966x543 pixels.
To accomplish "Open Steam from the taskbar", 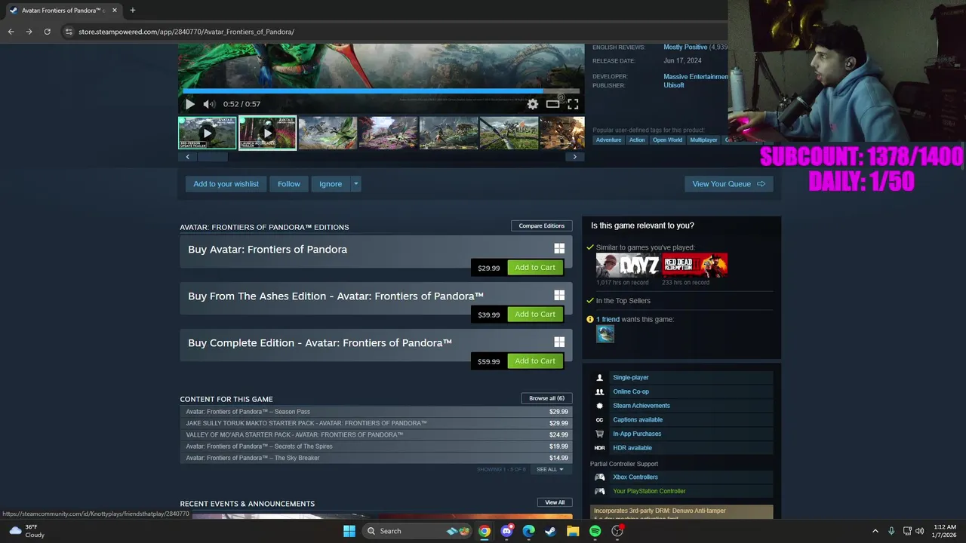I will (551, 531).
